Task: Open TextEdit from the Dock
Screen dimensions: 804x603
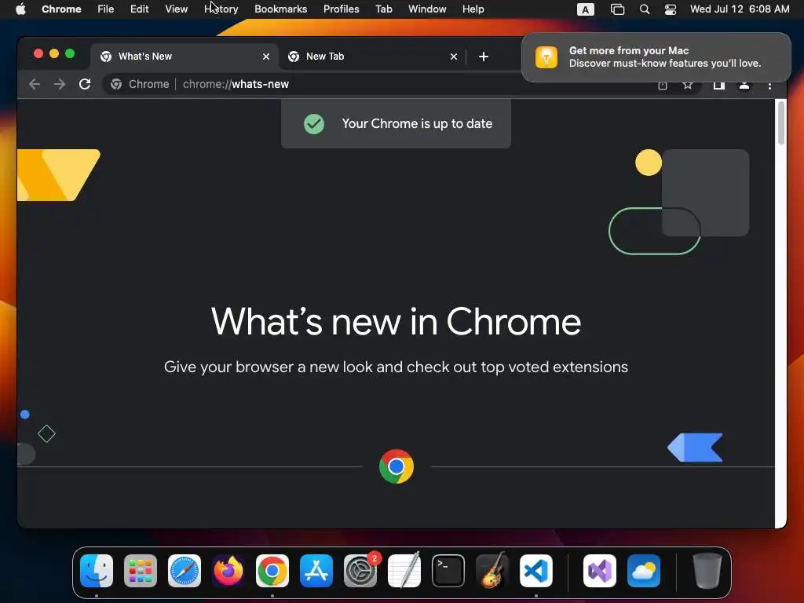Action: click(404, 571)
